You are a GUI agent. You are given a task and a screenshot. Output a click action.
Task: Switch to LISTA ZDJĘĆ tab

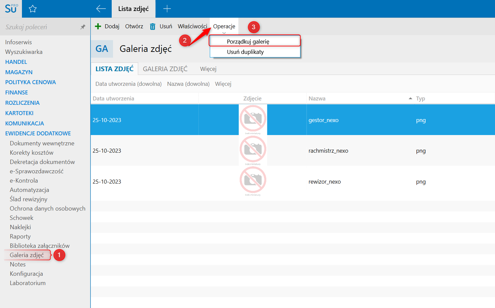(114, 69)
